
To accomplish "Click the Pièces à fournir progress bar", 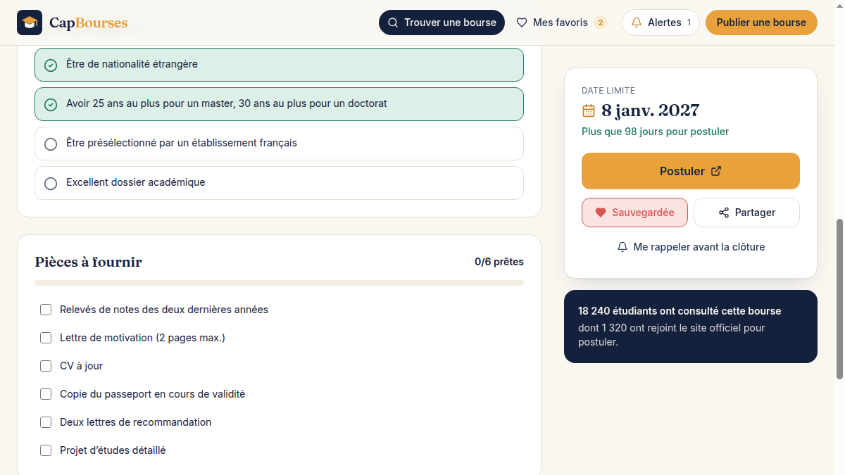I will [x=279, y=283].
